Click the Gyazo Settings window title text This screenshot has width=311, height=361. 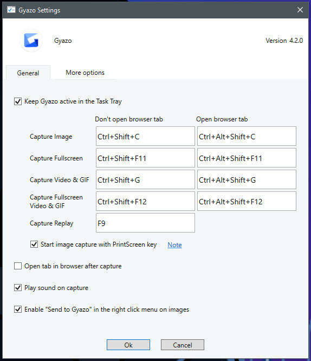(x=40, y=10)
